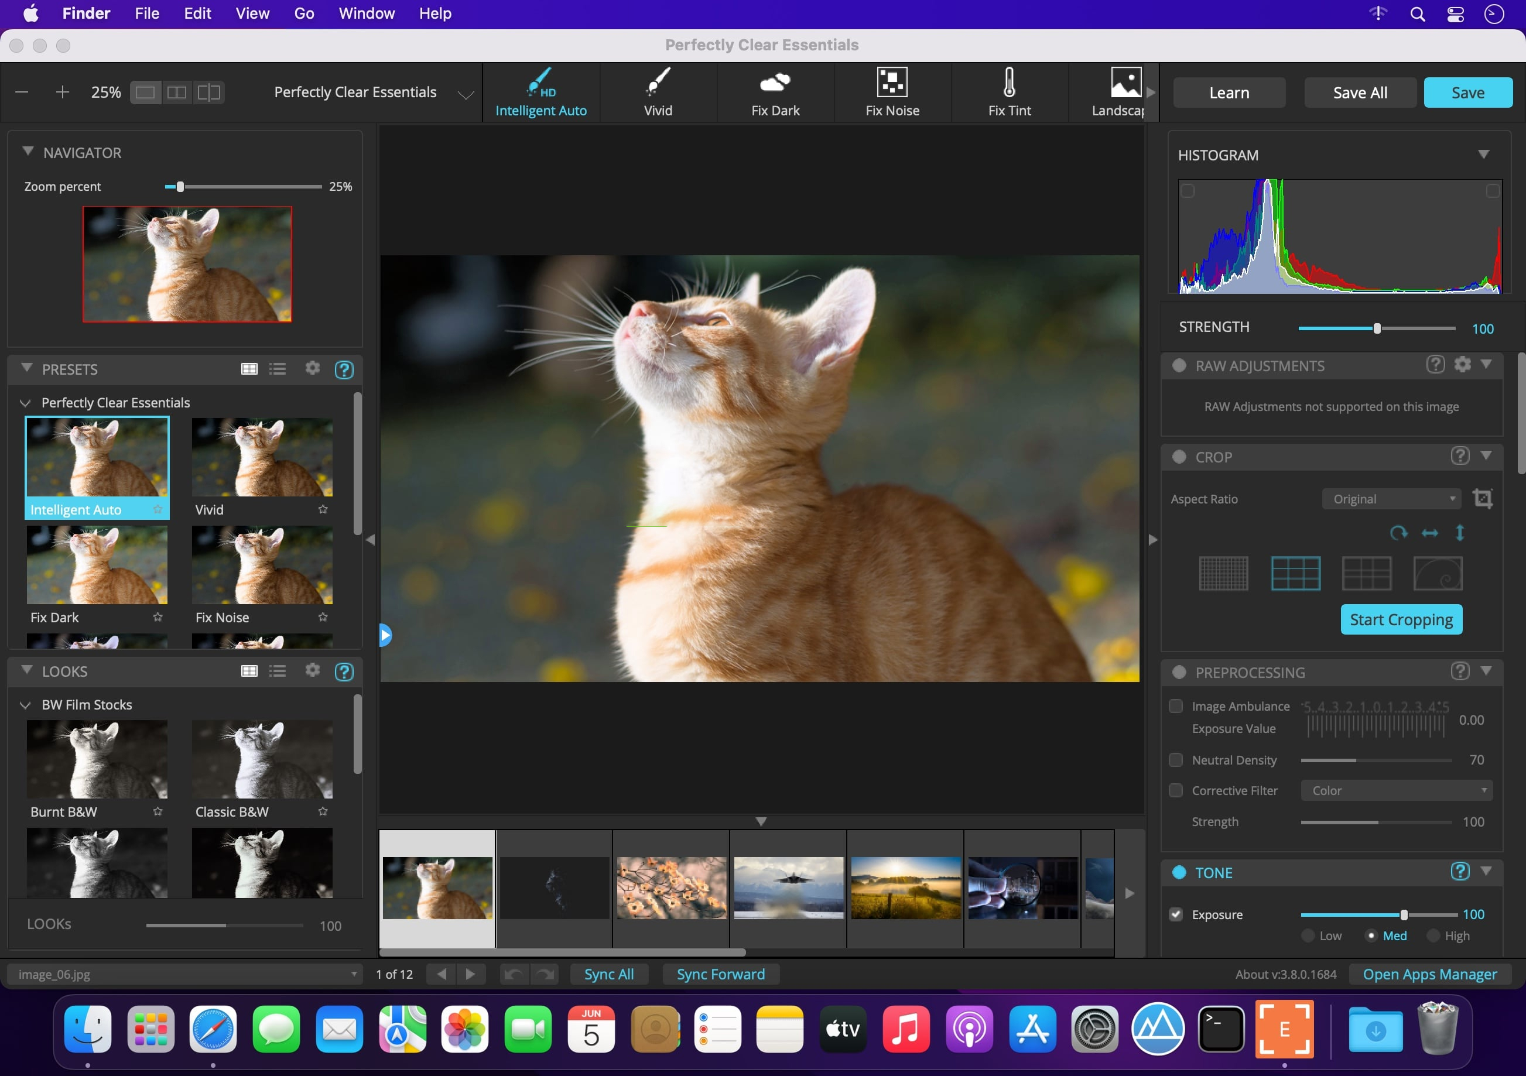1526x1076 pixels.
Task: Click the crop tool icon beside Aspect Ratio
Action: point(1483,498)
